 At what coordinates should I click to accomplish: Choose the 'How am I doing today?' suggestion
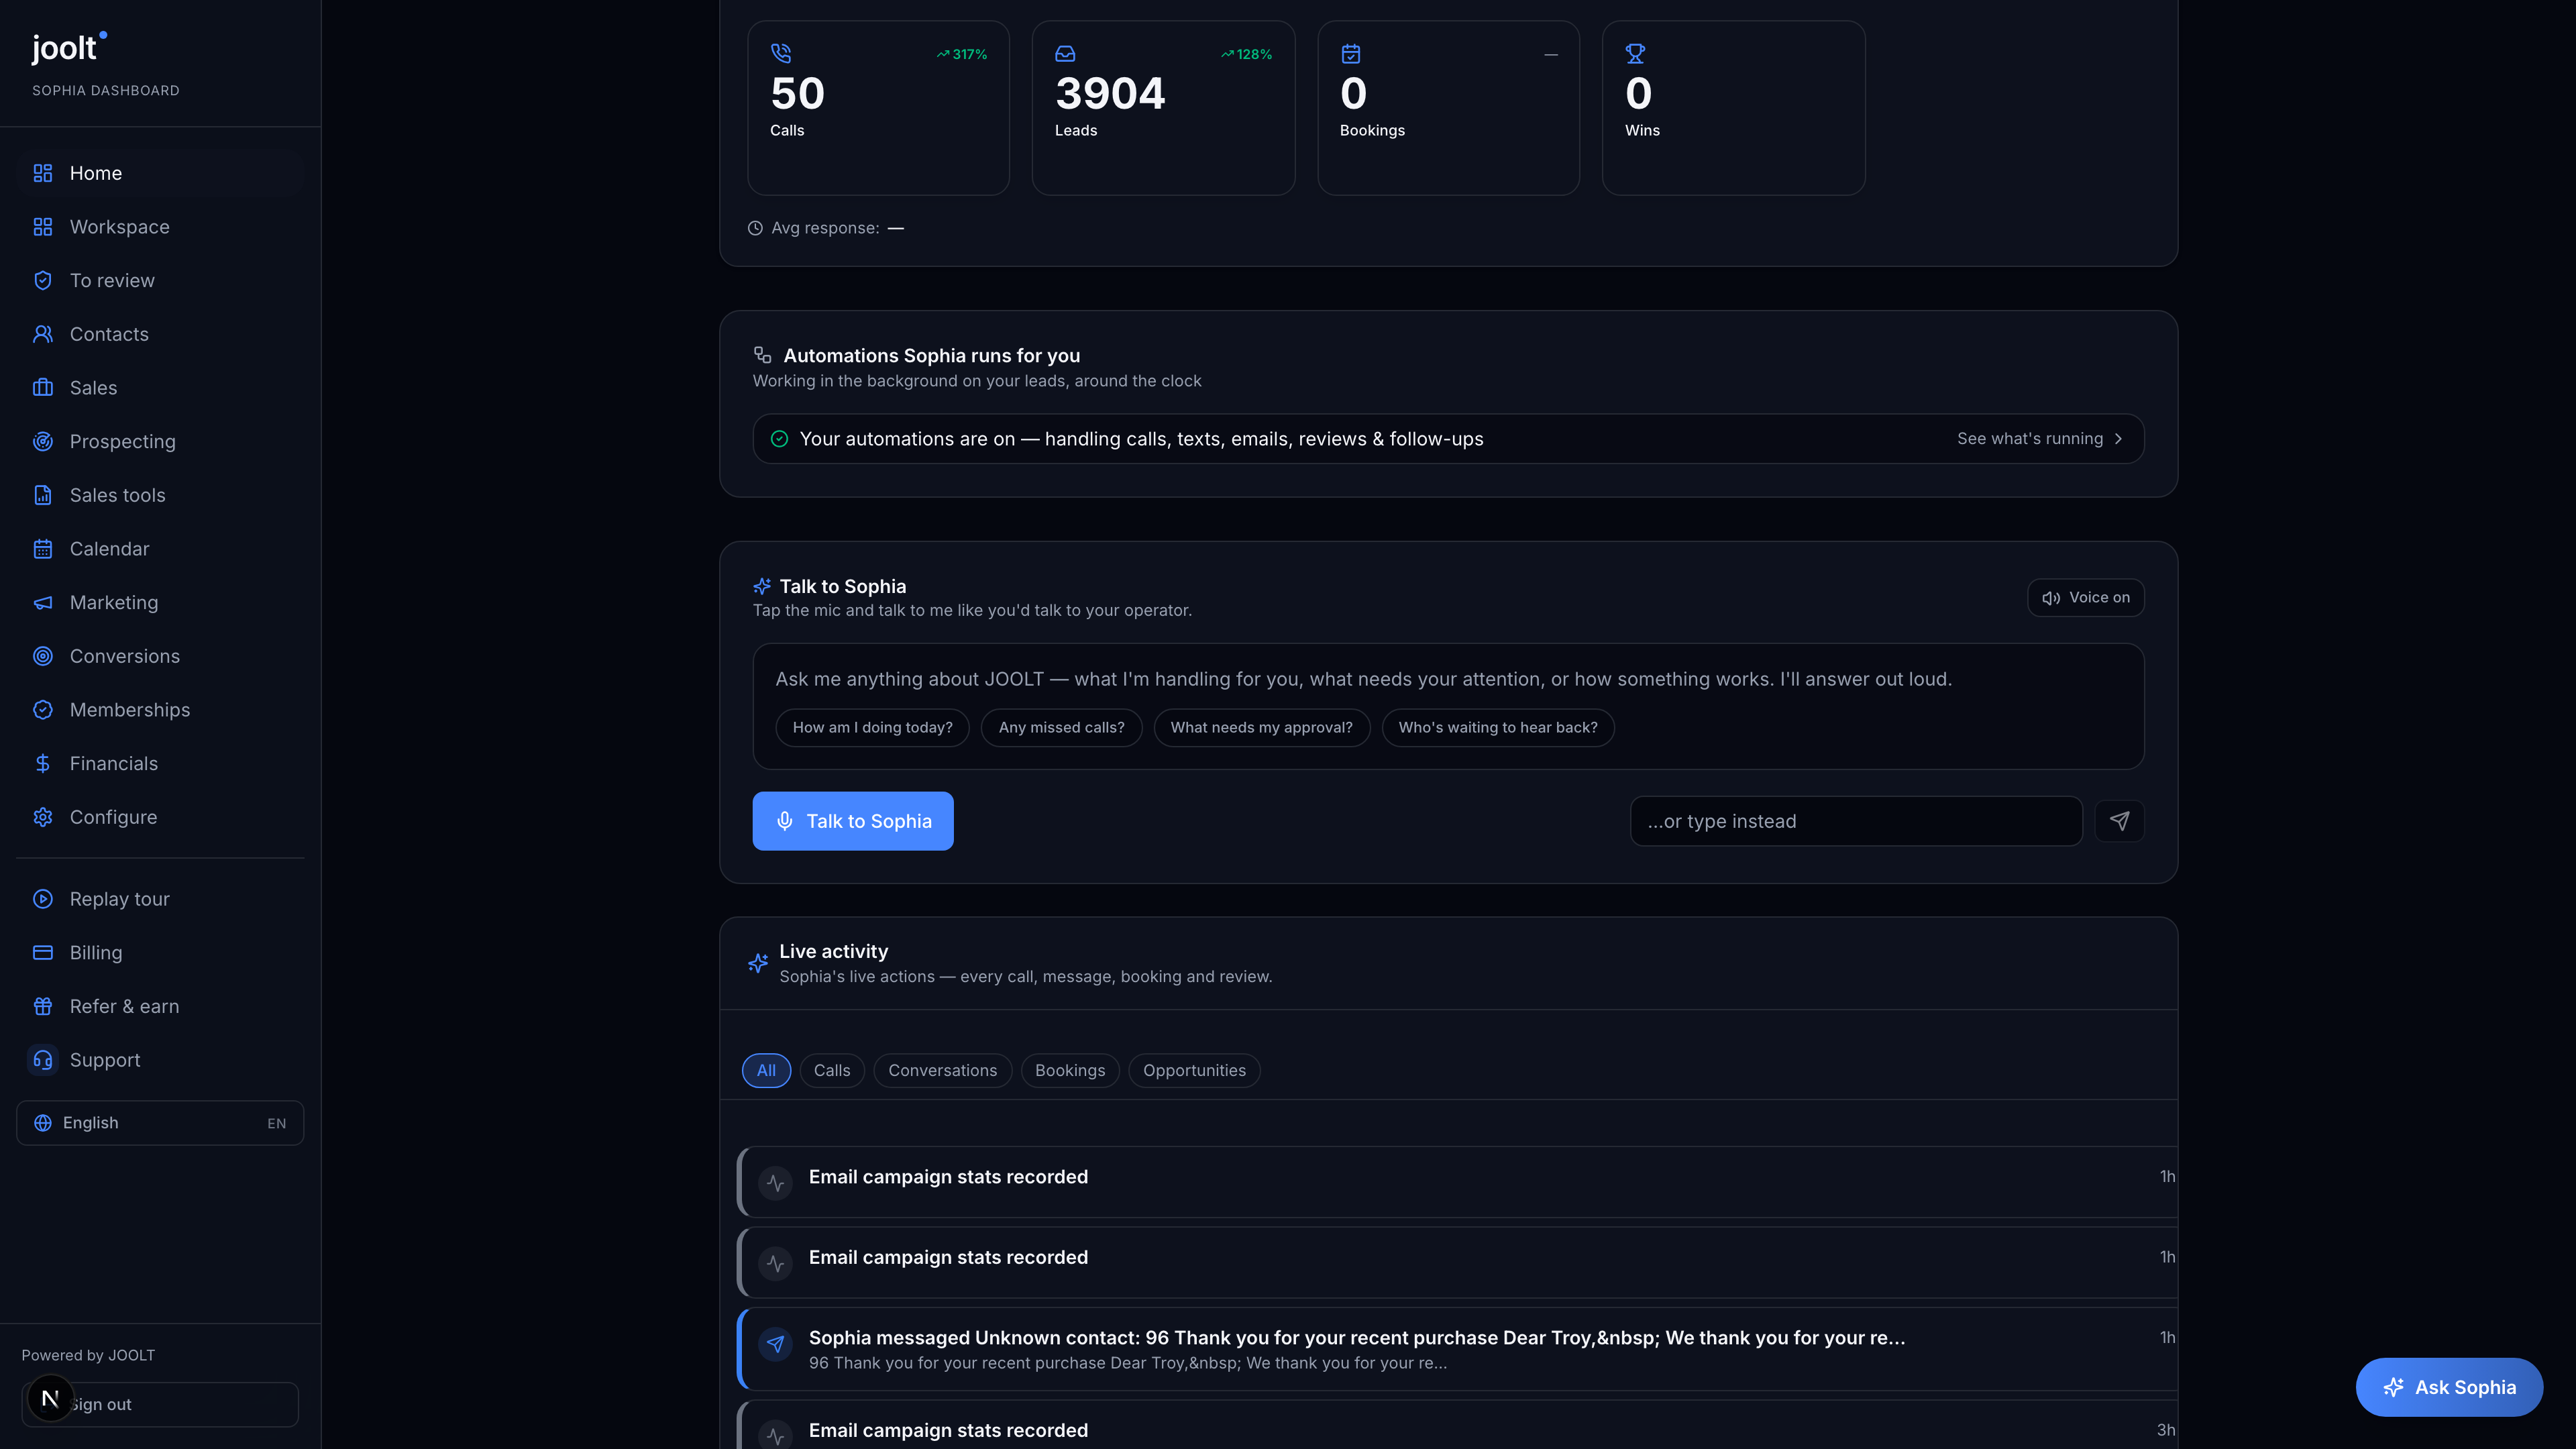[x=872, y=728]
